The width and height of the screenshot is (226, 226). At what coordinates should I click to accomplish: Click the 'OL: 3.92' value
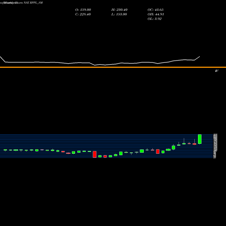(x=155, y=19)
